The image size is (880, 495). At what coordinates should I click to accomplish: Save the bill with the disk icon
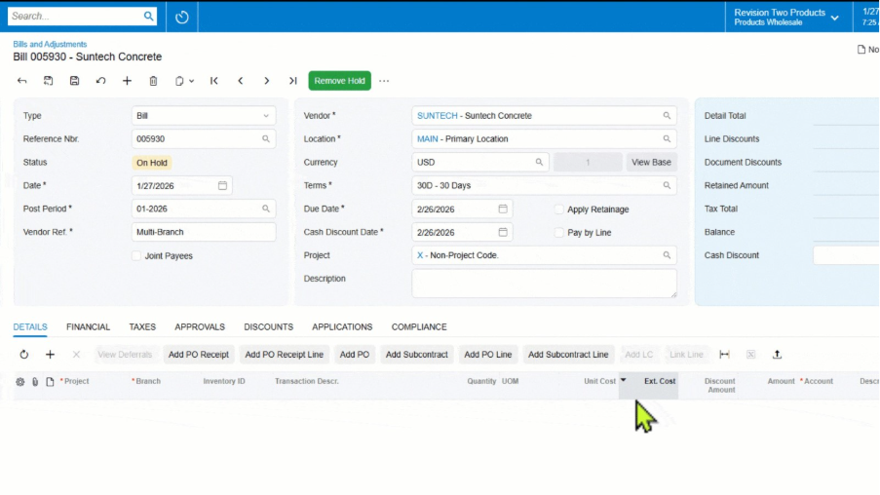click(x=75, y=81)
